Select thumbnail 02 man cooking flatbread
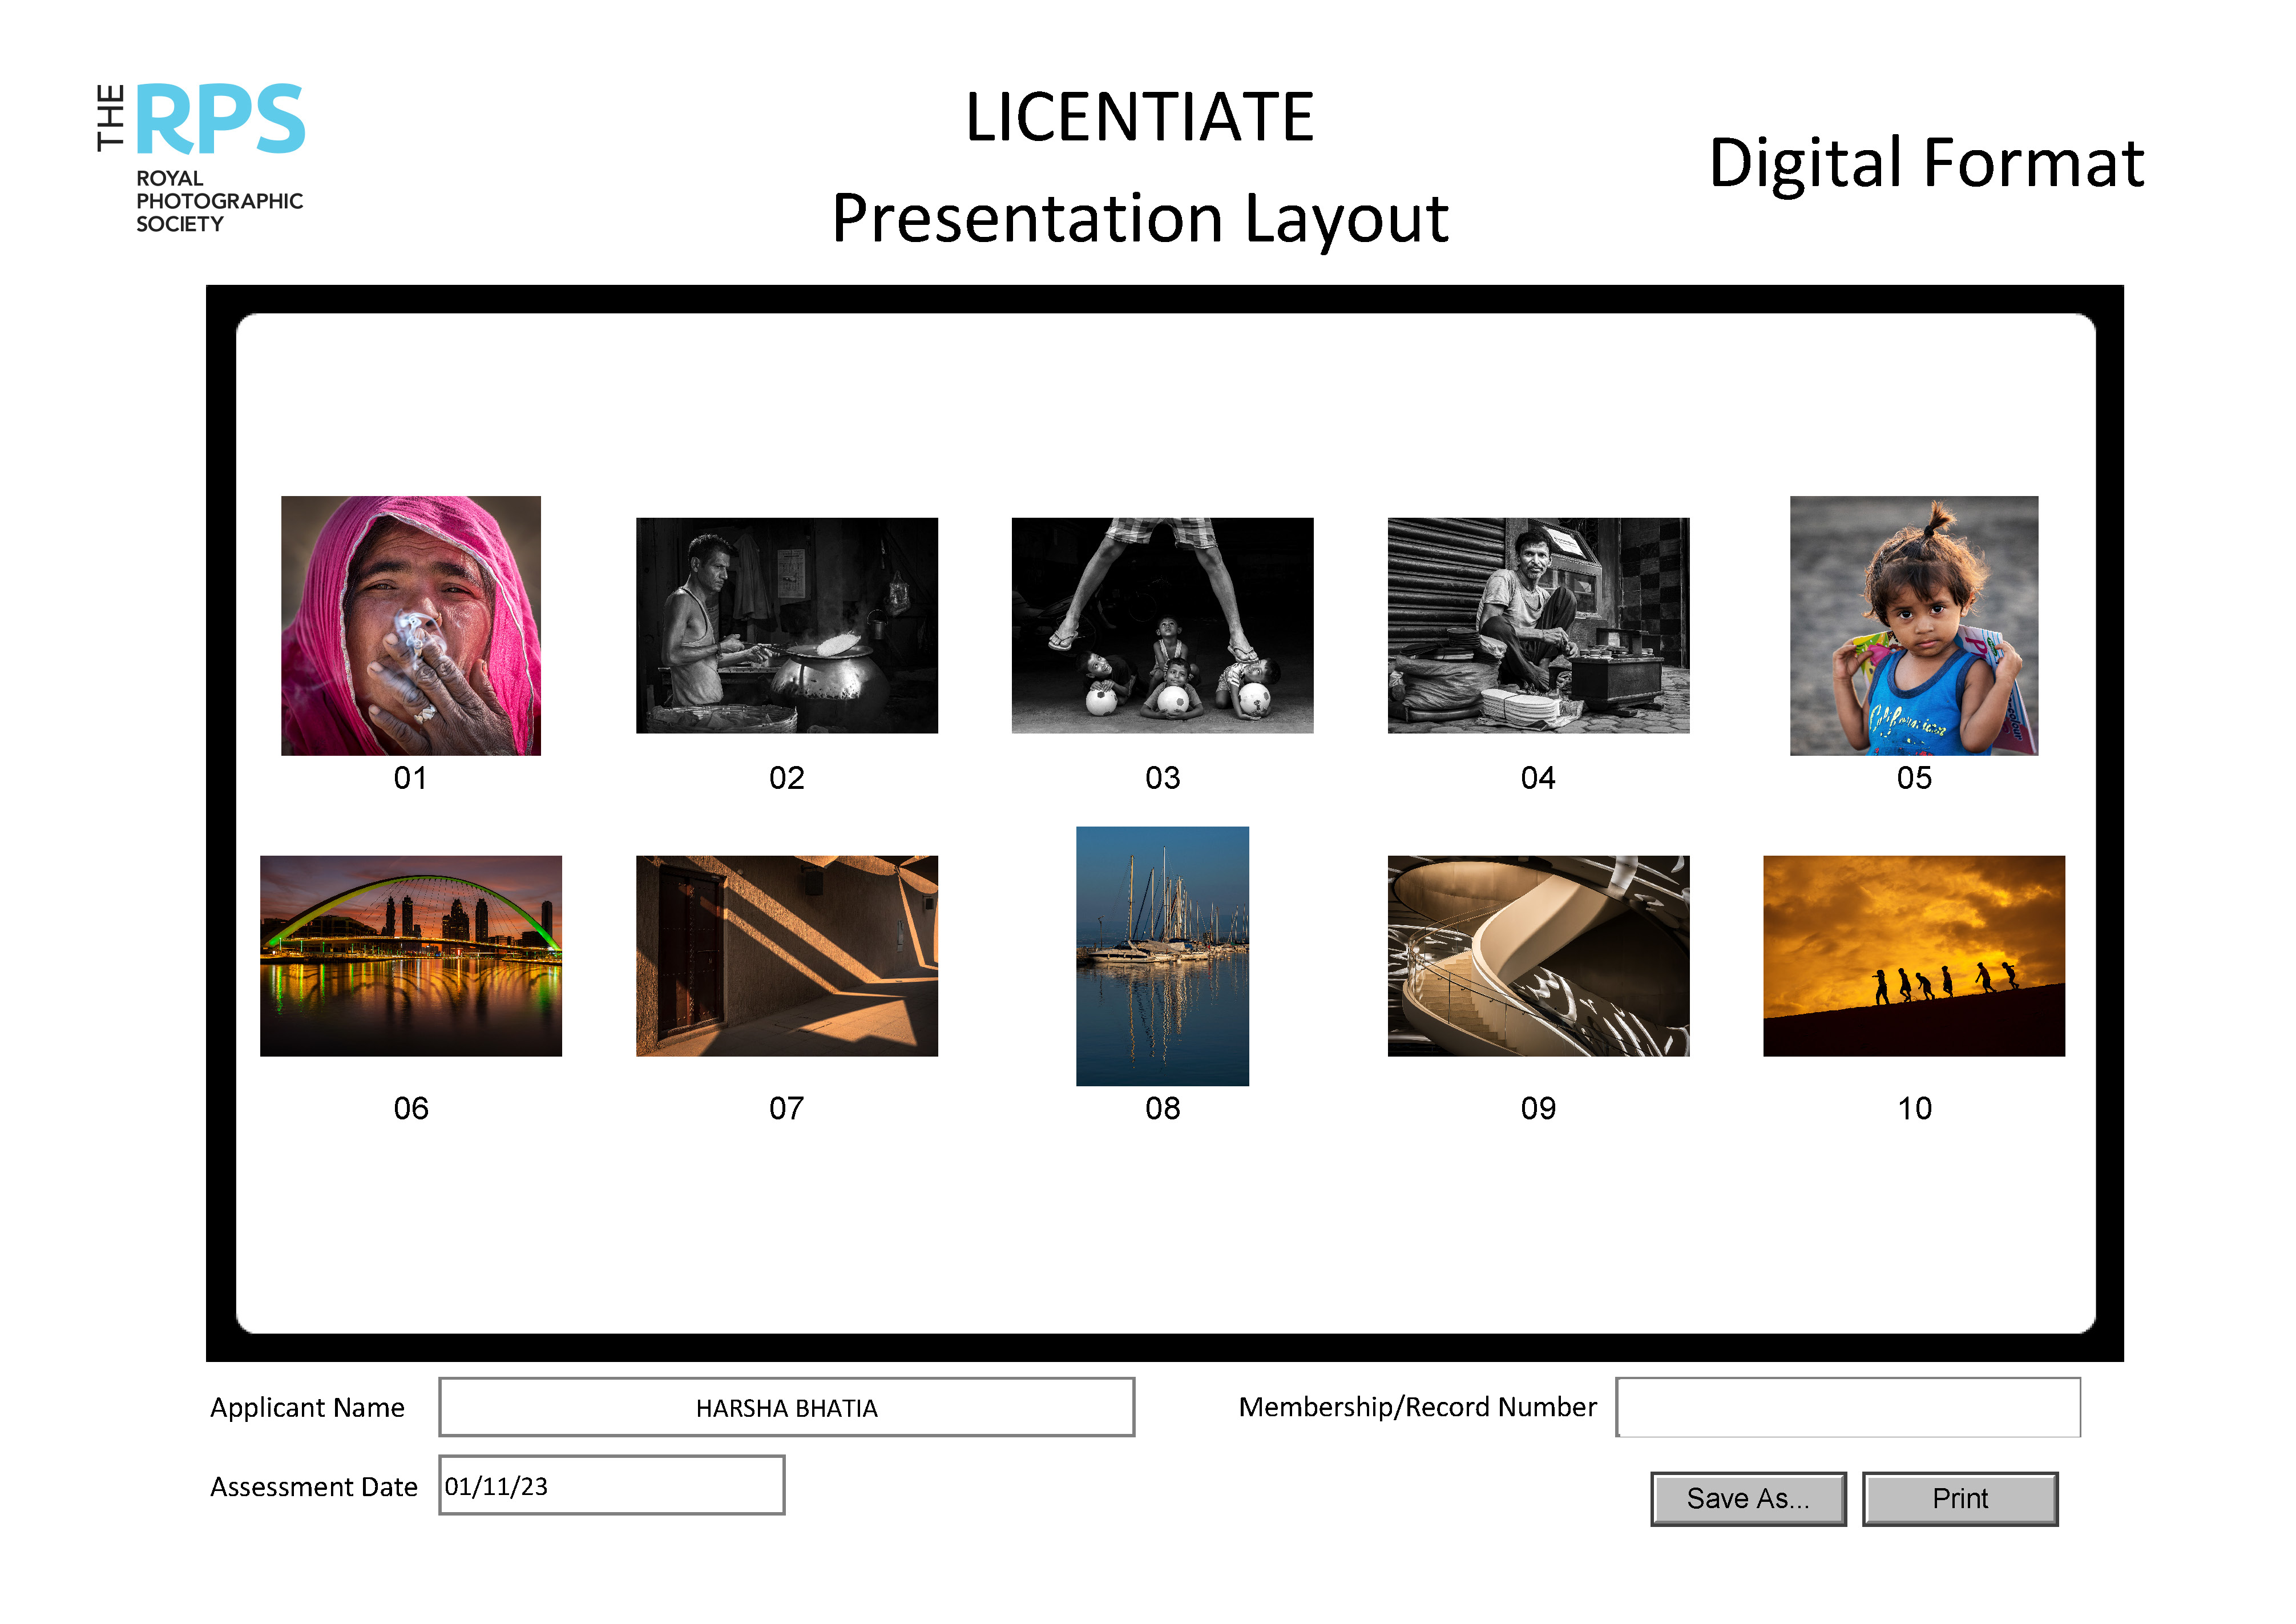Screen dimensions: 2296x1624 [786, 625]
